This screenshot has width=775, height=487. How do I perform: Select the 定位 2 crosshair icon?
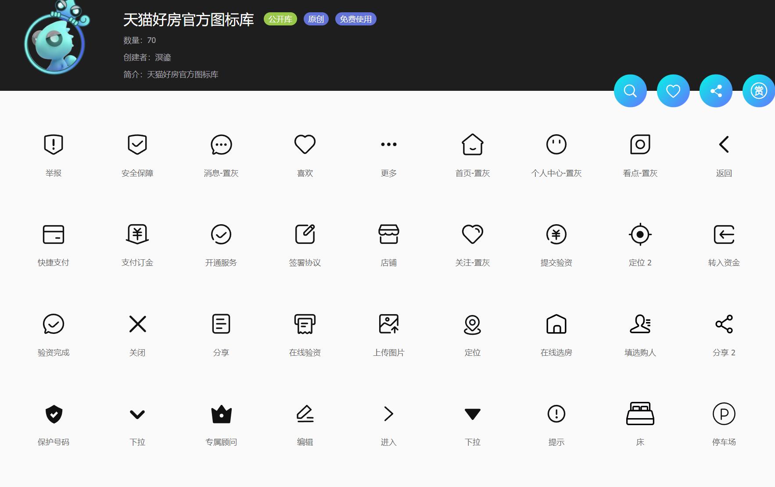(640, 234)
